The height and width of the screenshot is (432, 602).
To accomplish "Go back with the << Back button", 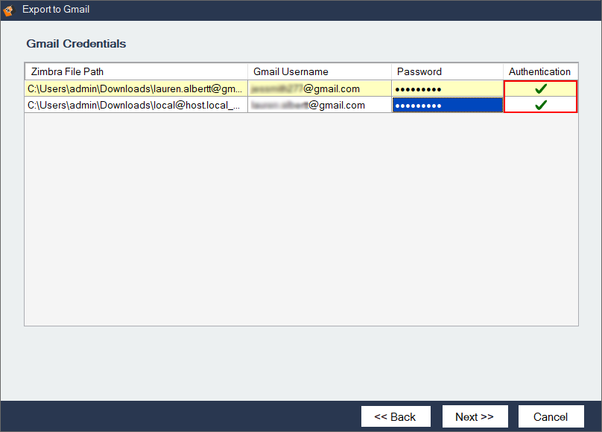I will [x=395, y=416].
